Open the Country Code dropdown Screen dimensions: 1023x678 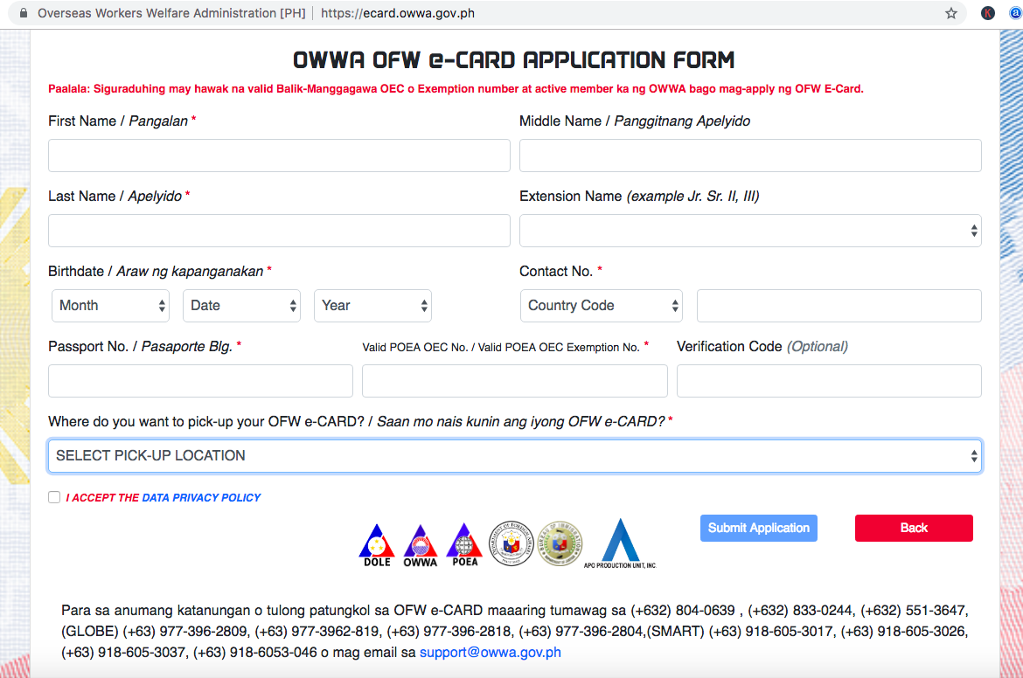coord(602,306)
